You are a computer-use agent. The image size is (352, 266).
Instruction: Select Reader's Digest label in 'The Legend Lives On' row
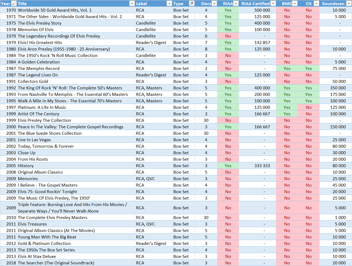(154, 75)
